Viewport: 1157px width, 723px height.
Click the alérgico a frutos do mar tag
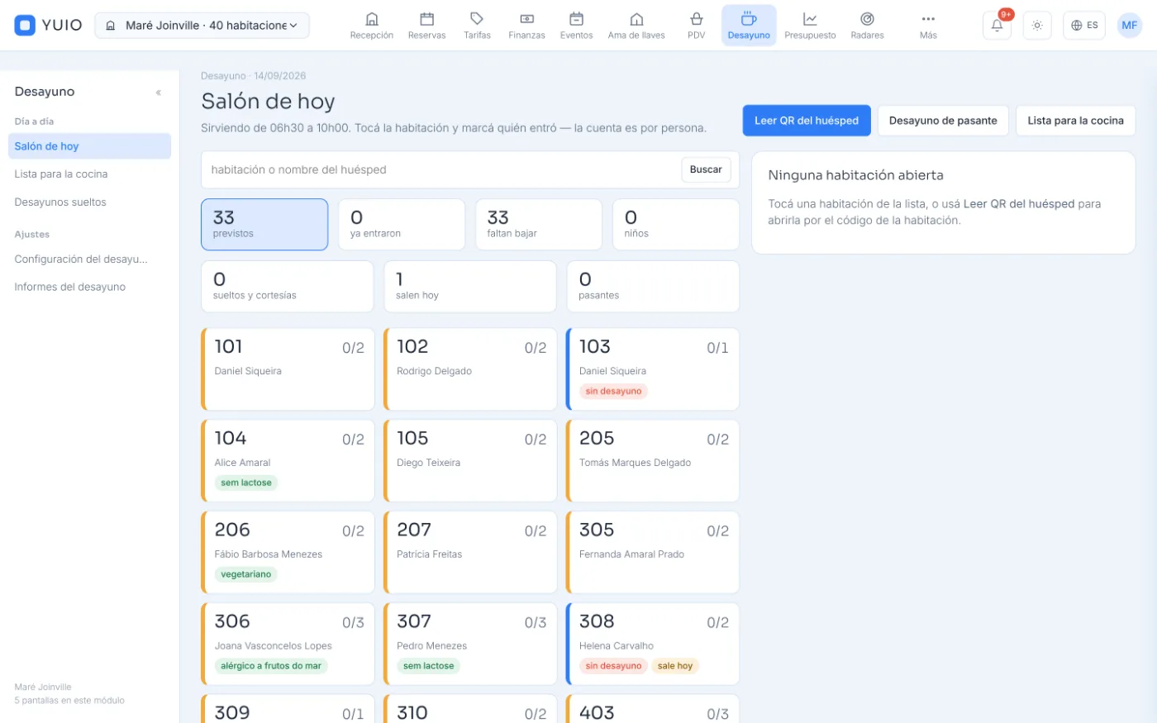click(271, 667)
